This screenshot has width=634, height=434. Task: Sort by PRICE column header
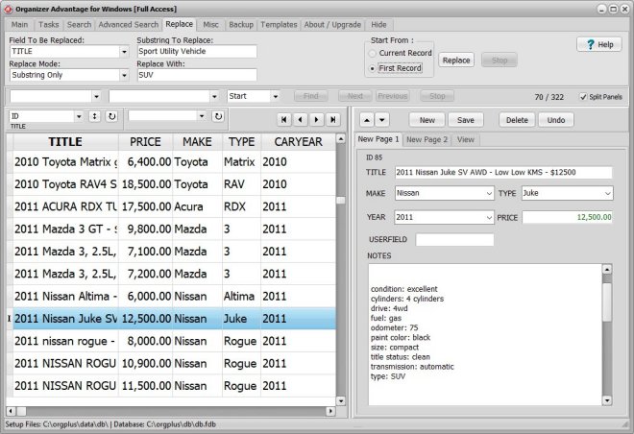point(145,142)
